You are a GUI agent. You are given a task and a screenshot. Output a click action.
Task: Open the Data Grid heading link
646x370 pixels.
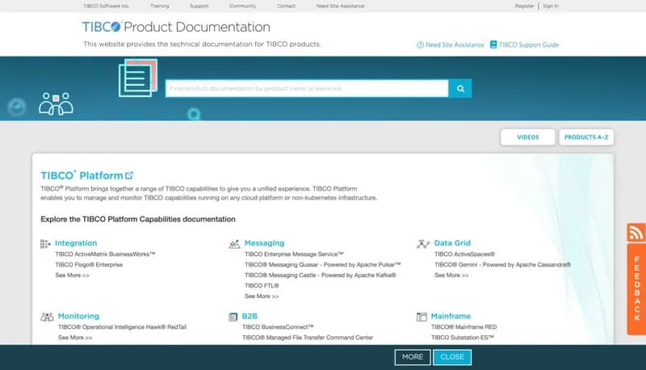pos(452,243)
